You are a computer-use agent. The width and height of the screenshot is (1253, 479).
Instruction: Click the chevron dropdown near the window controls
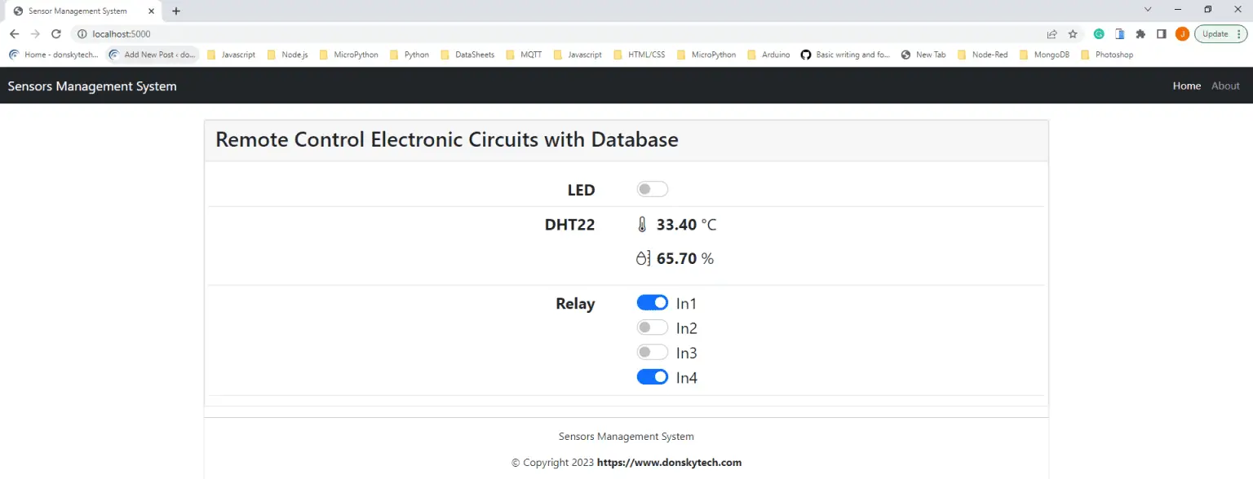[x=1147, y=9]
